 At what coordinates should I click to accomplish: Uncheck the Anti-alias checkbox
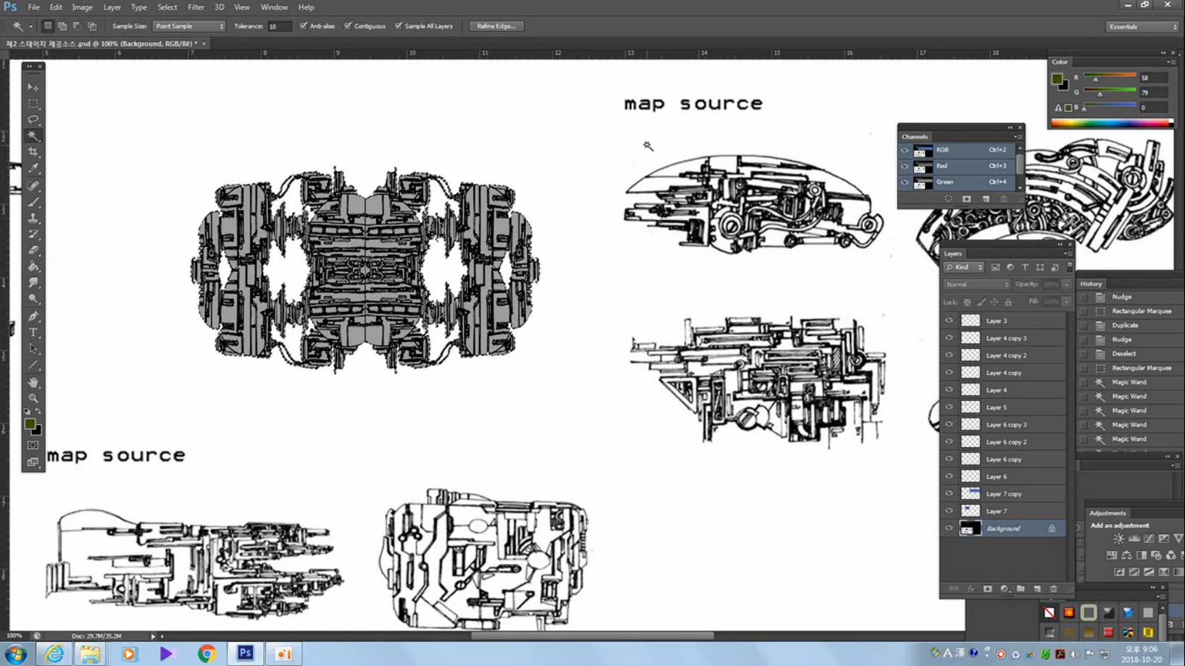[x=304, y=26]
